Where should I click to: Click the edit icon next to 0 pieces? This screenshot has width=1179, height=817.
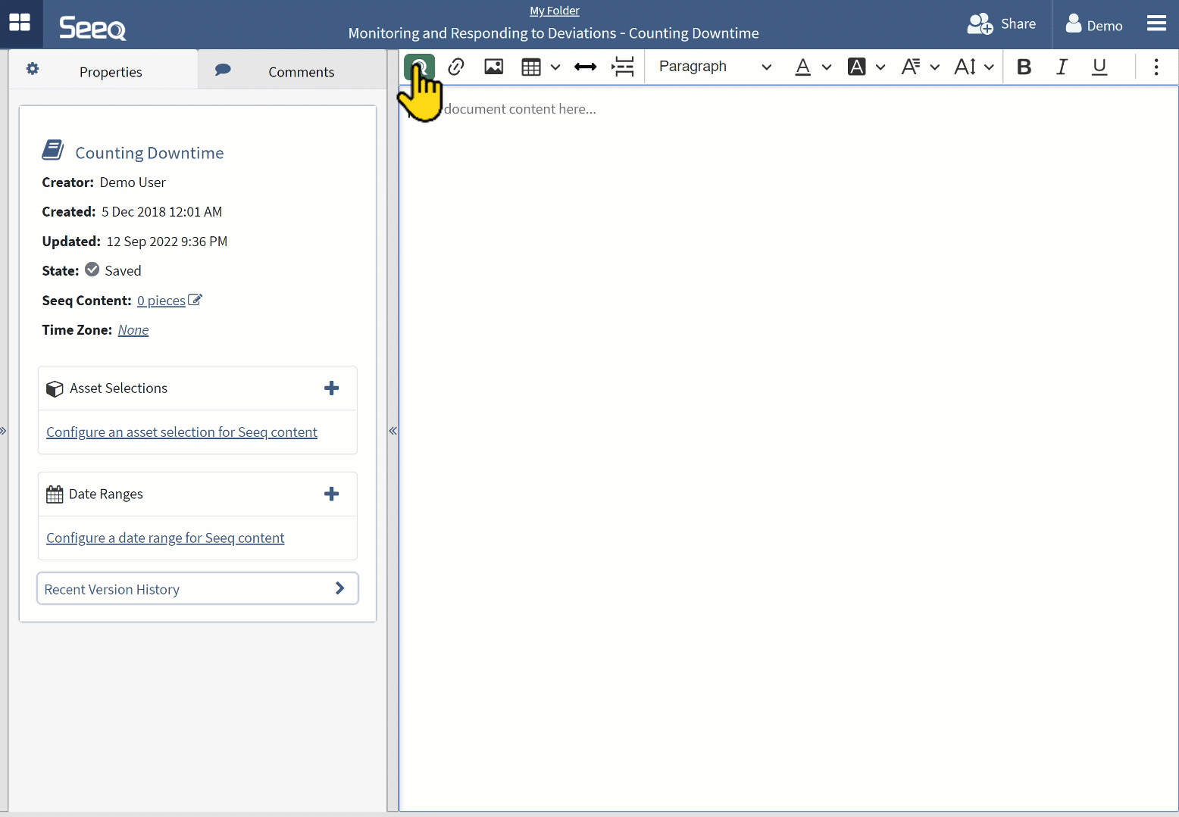[195, 300]
